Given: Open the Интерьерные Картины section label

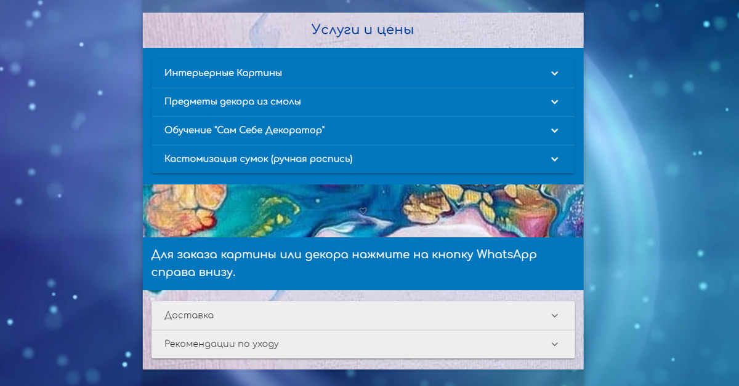Looking at the screenshot, I should pyautogui.click(x=223, y=73).
